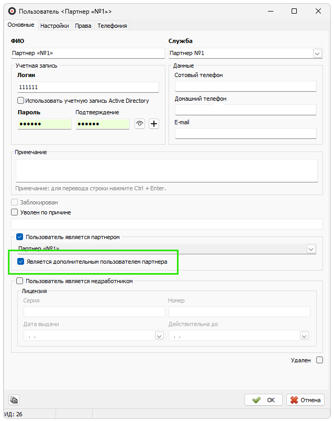334x421 pixels.
Task: Go to the «Телефония» tab
Action: pyautogui.click(x=112, y=25)
